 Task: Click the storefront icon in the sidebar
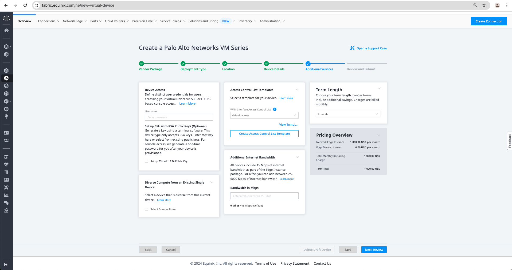tap(6, 157)
